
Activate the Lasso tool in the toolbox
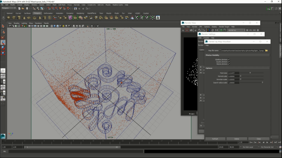(3, 32)
